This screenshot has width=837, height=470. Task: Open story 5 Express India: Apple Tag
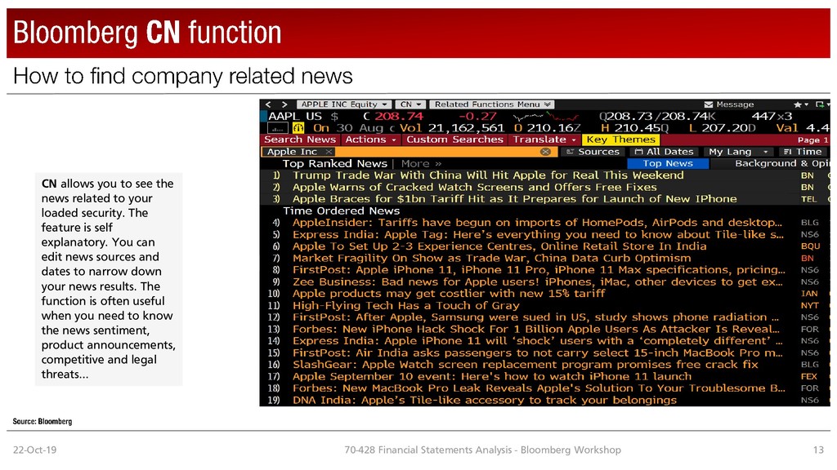tap(538, 234)
